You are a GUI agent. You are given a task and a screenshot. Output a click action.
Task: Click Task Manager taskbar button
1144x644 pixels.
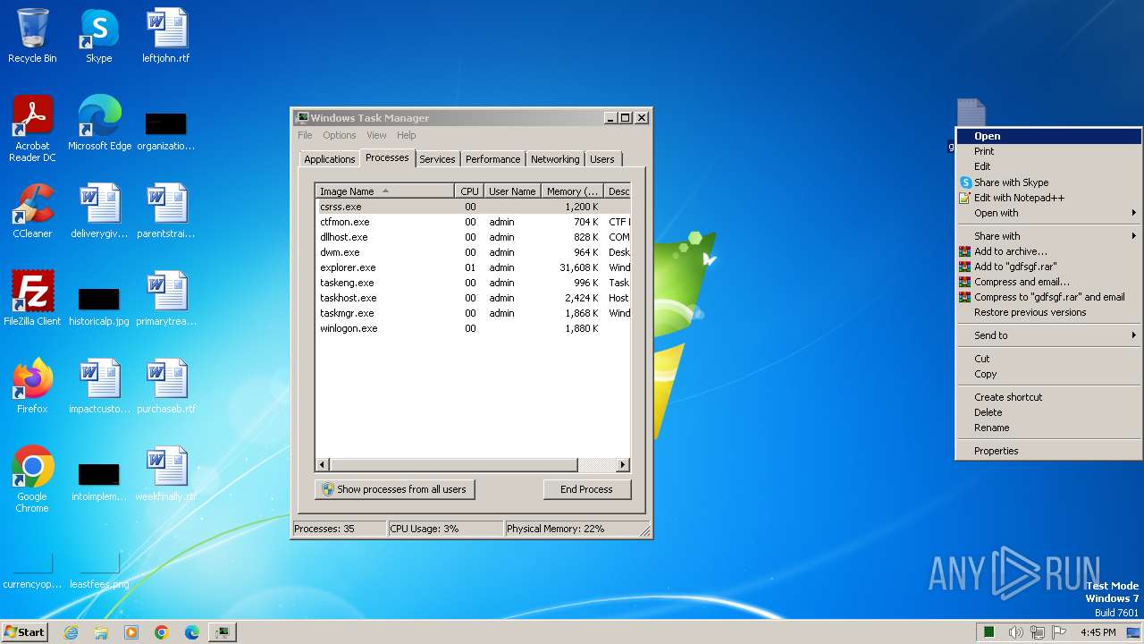pos(222,632)
